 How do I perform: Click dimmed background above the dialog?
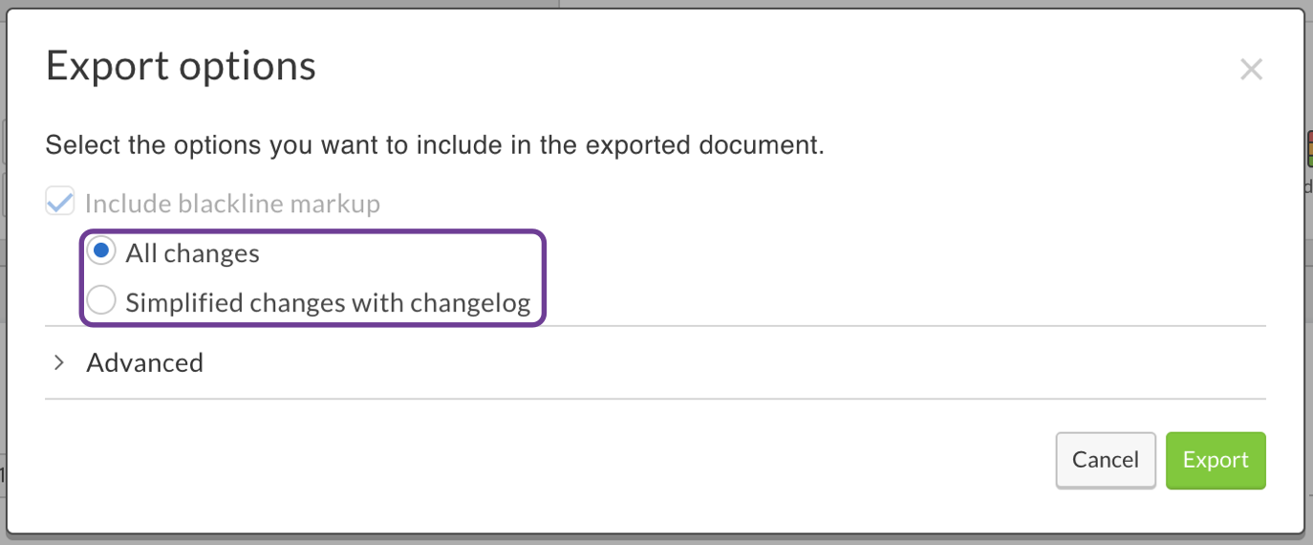287,4
